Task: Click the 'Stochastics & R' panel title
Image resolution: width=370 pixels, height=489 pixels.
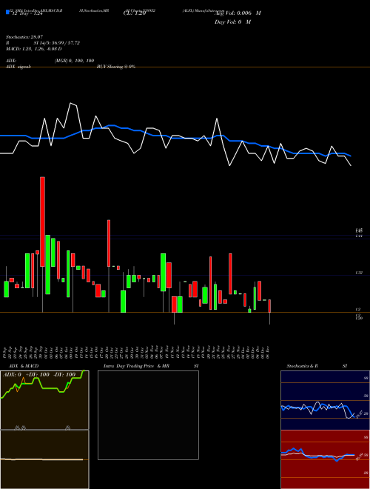Action: click(x=302, y=366)
